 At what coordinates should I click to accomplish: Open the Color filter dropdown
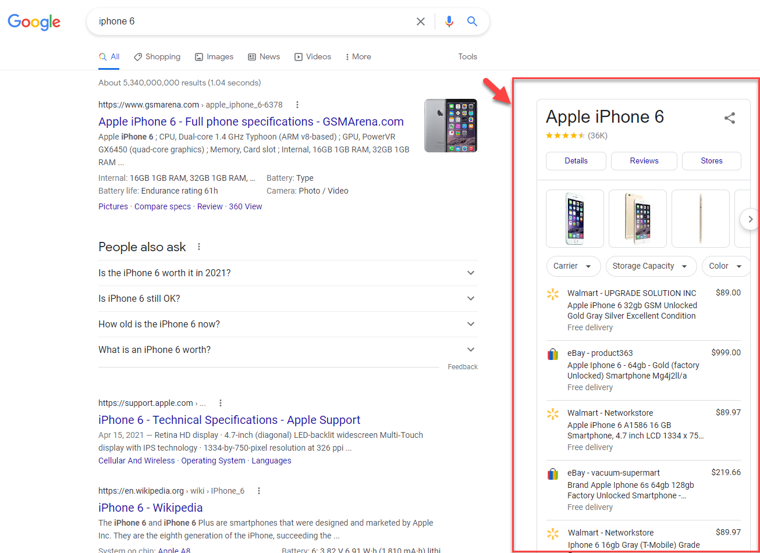click(725, 266)
